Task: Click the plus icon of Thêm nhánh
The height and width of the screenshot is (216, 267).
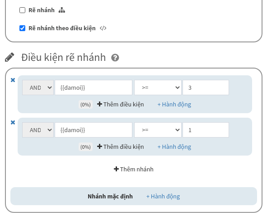Action: pyautogui.click(x=116, y=169)
